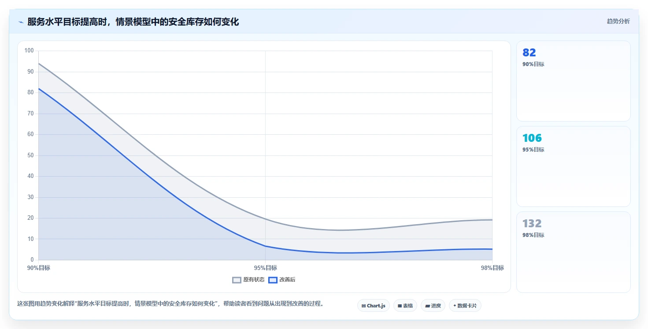Click the 98%目标 label under 132

(x=533, y=235)
